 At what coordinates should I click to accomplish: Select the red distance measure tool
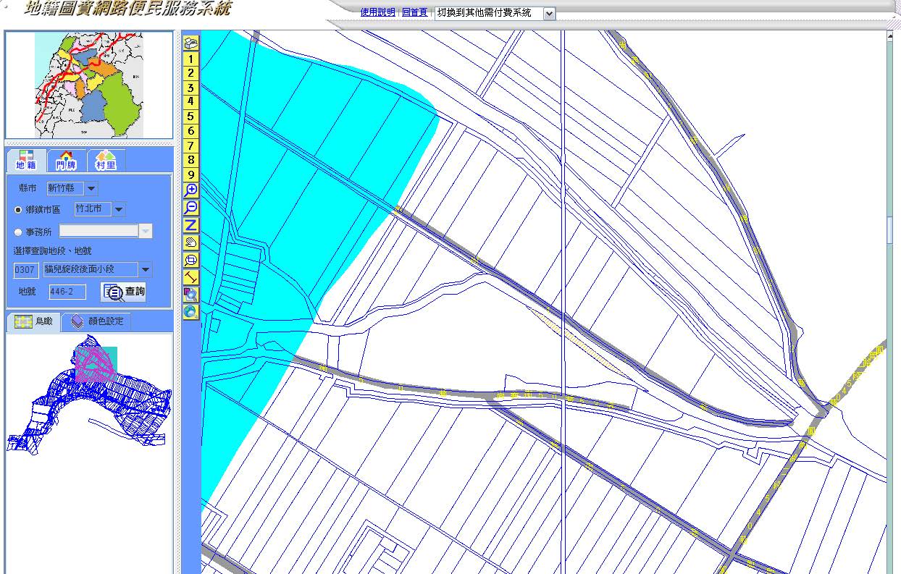(190, 277)
